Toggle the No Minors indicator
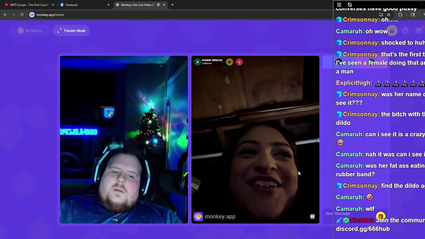 [x=30, y=31]
